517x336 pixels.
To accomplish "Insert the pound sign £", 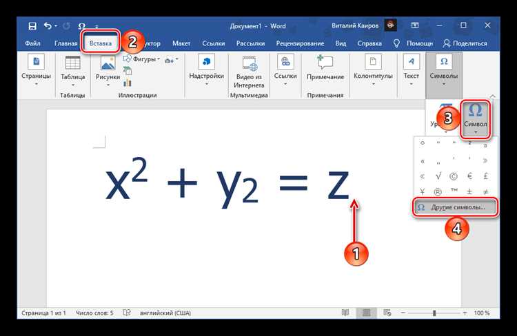I will point(486,176).
